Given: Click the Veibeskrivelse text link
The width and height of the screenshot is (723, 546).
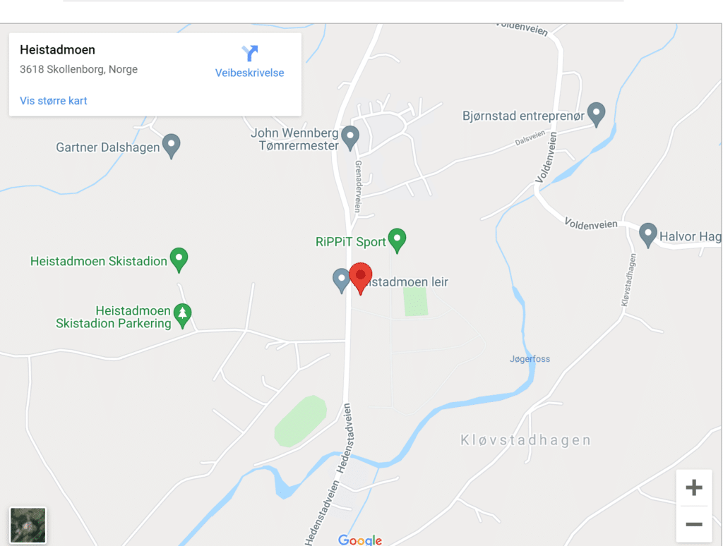Looking at the screenshot, I should [x=249, y=73].
